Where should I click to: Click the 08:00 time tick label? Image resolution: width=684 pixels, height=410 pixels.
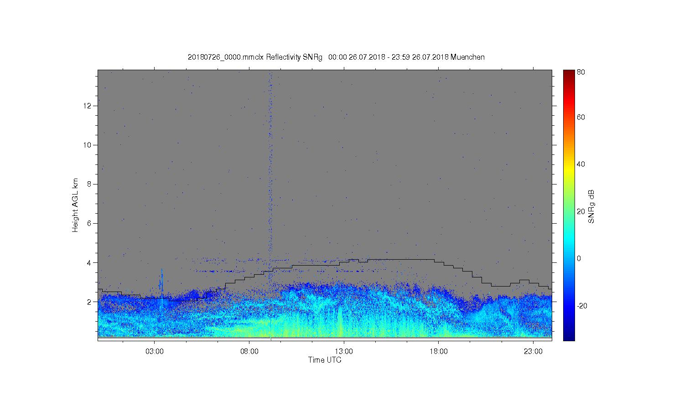(x=249, y=352)
